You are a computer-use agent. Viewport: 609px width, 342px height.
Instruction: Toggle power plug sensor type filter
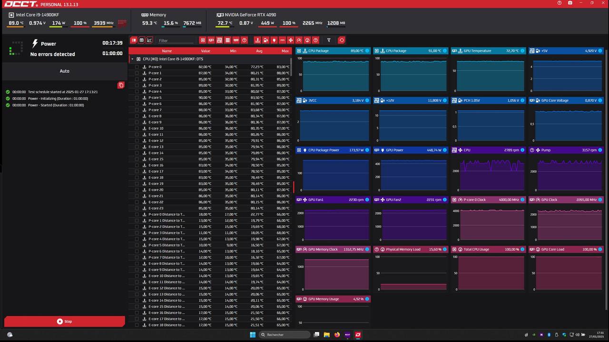(x=274, y=40)
